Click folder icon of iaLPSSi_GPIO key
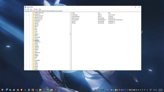 33,20
